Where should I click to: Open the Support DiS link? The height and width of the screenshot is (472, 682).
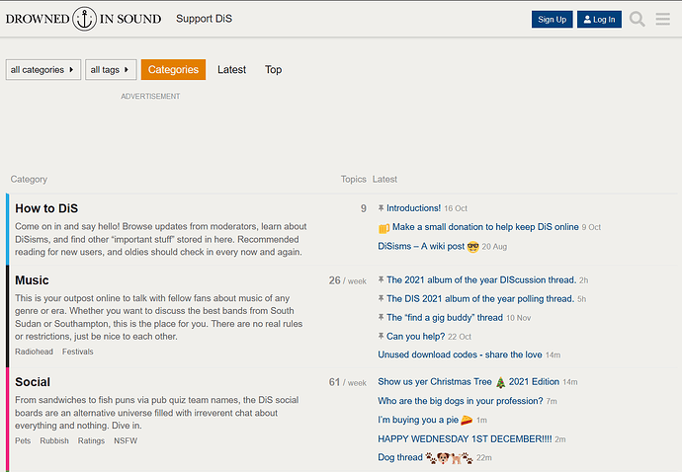click(204, 19)
